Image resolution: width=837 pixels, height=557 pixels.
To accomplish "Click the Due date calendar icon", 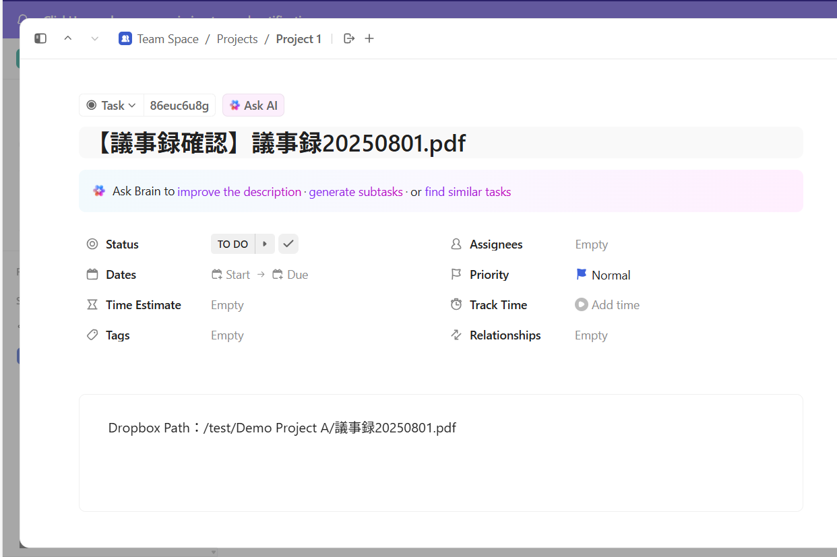I will 278,275.
